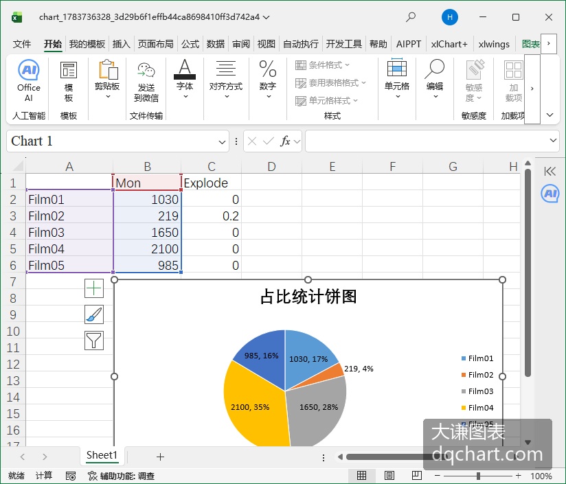The width and height of the screenshot is (566, 484).
Task: Switch to the 公式 tab
Action: [x=190, y=44]
